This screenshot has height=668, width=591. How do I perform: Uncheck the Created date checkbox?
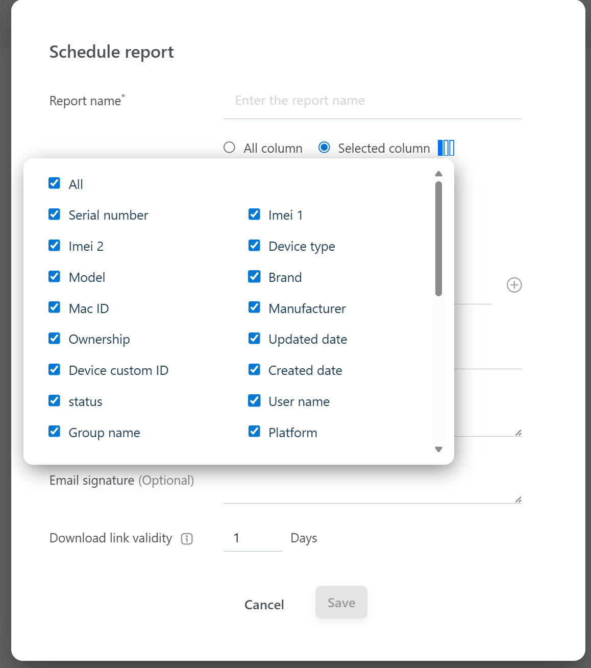(x=254, y=370)
